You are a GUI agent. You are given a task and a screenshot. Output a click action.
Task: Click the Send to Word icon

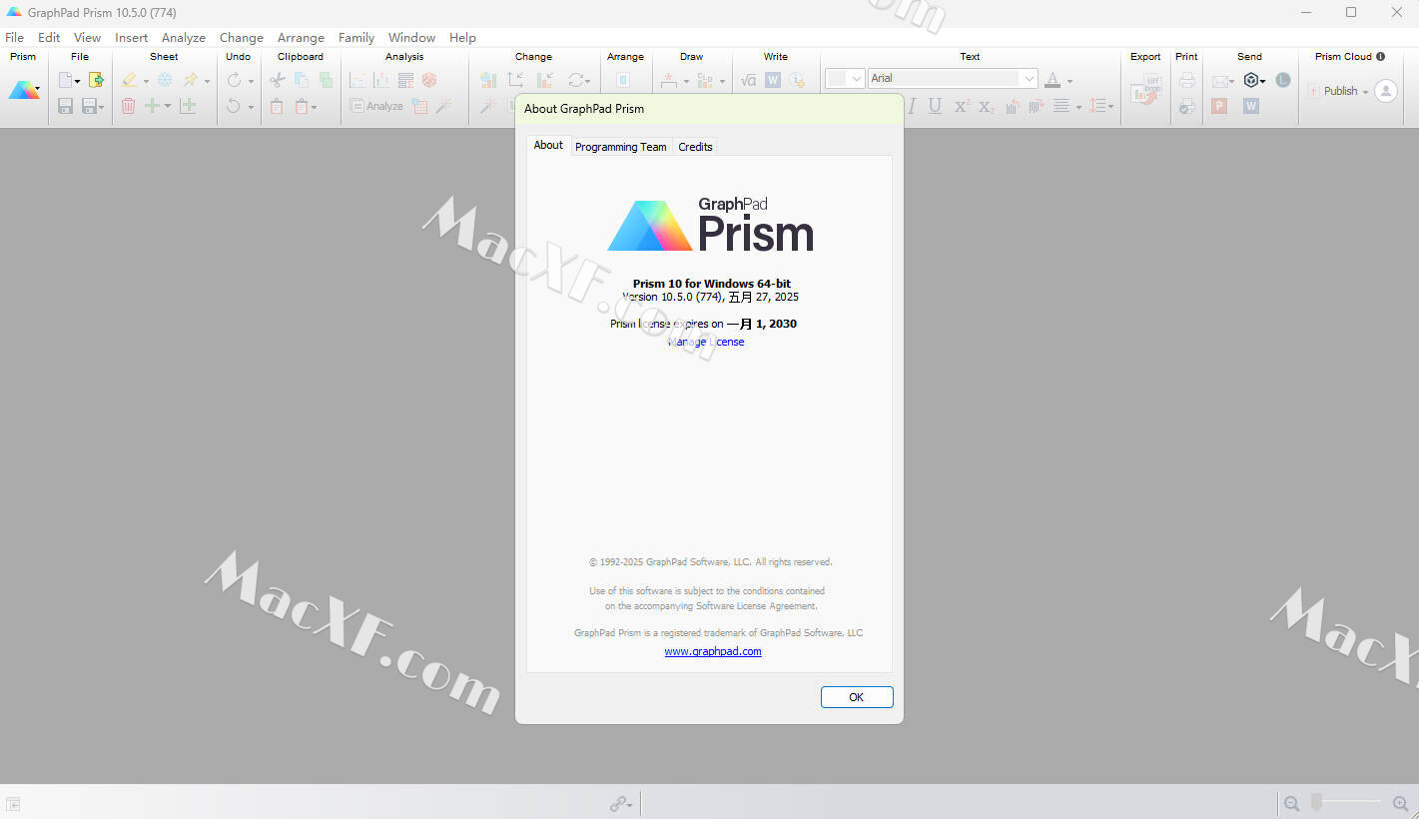coord(1251,106)
